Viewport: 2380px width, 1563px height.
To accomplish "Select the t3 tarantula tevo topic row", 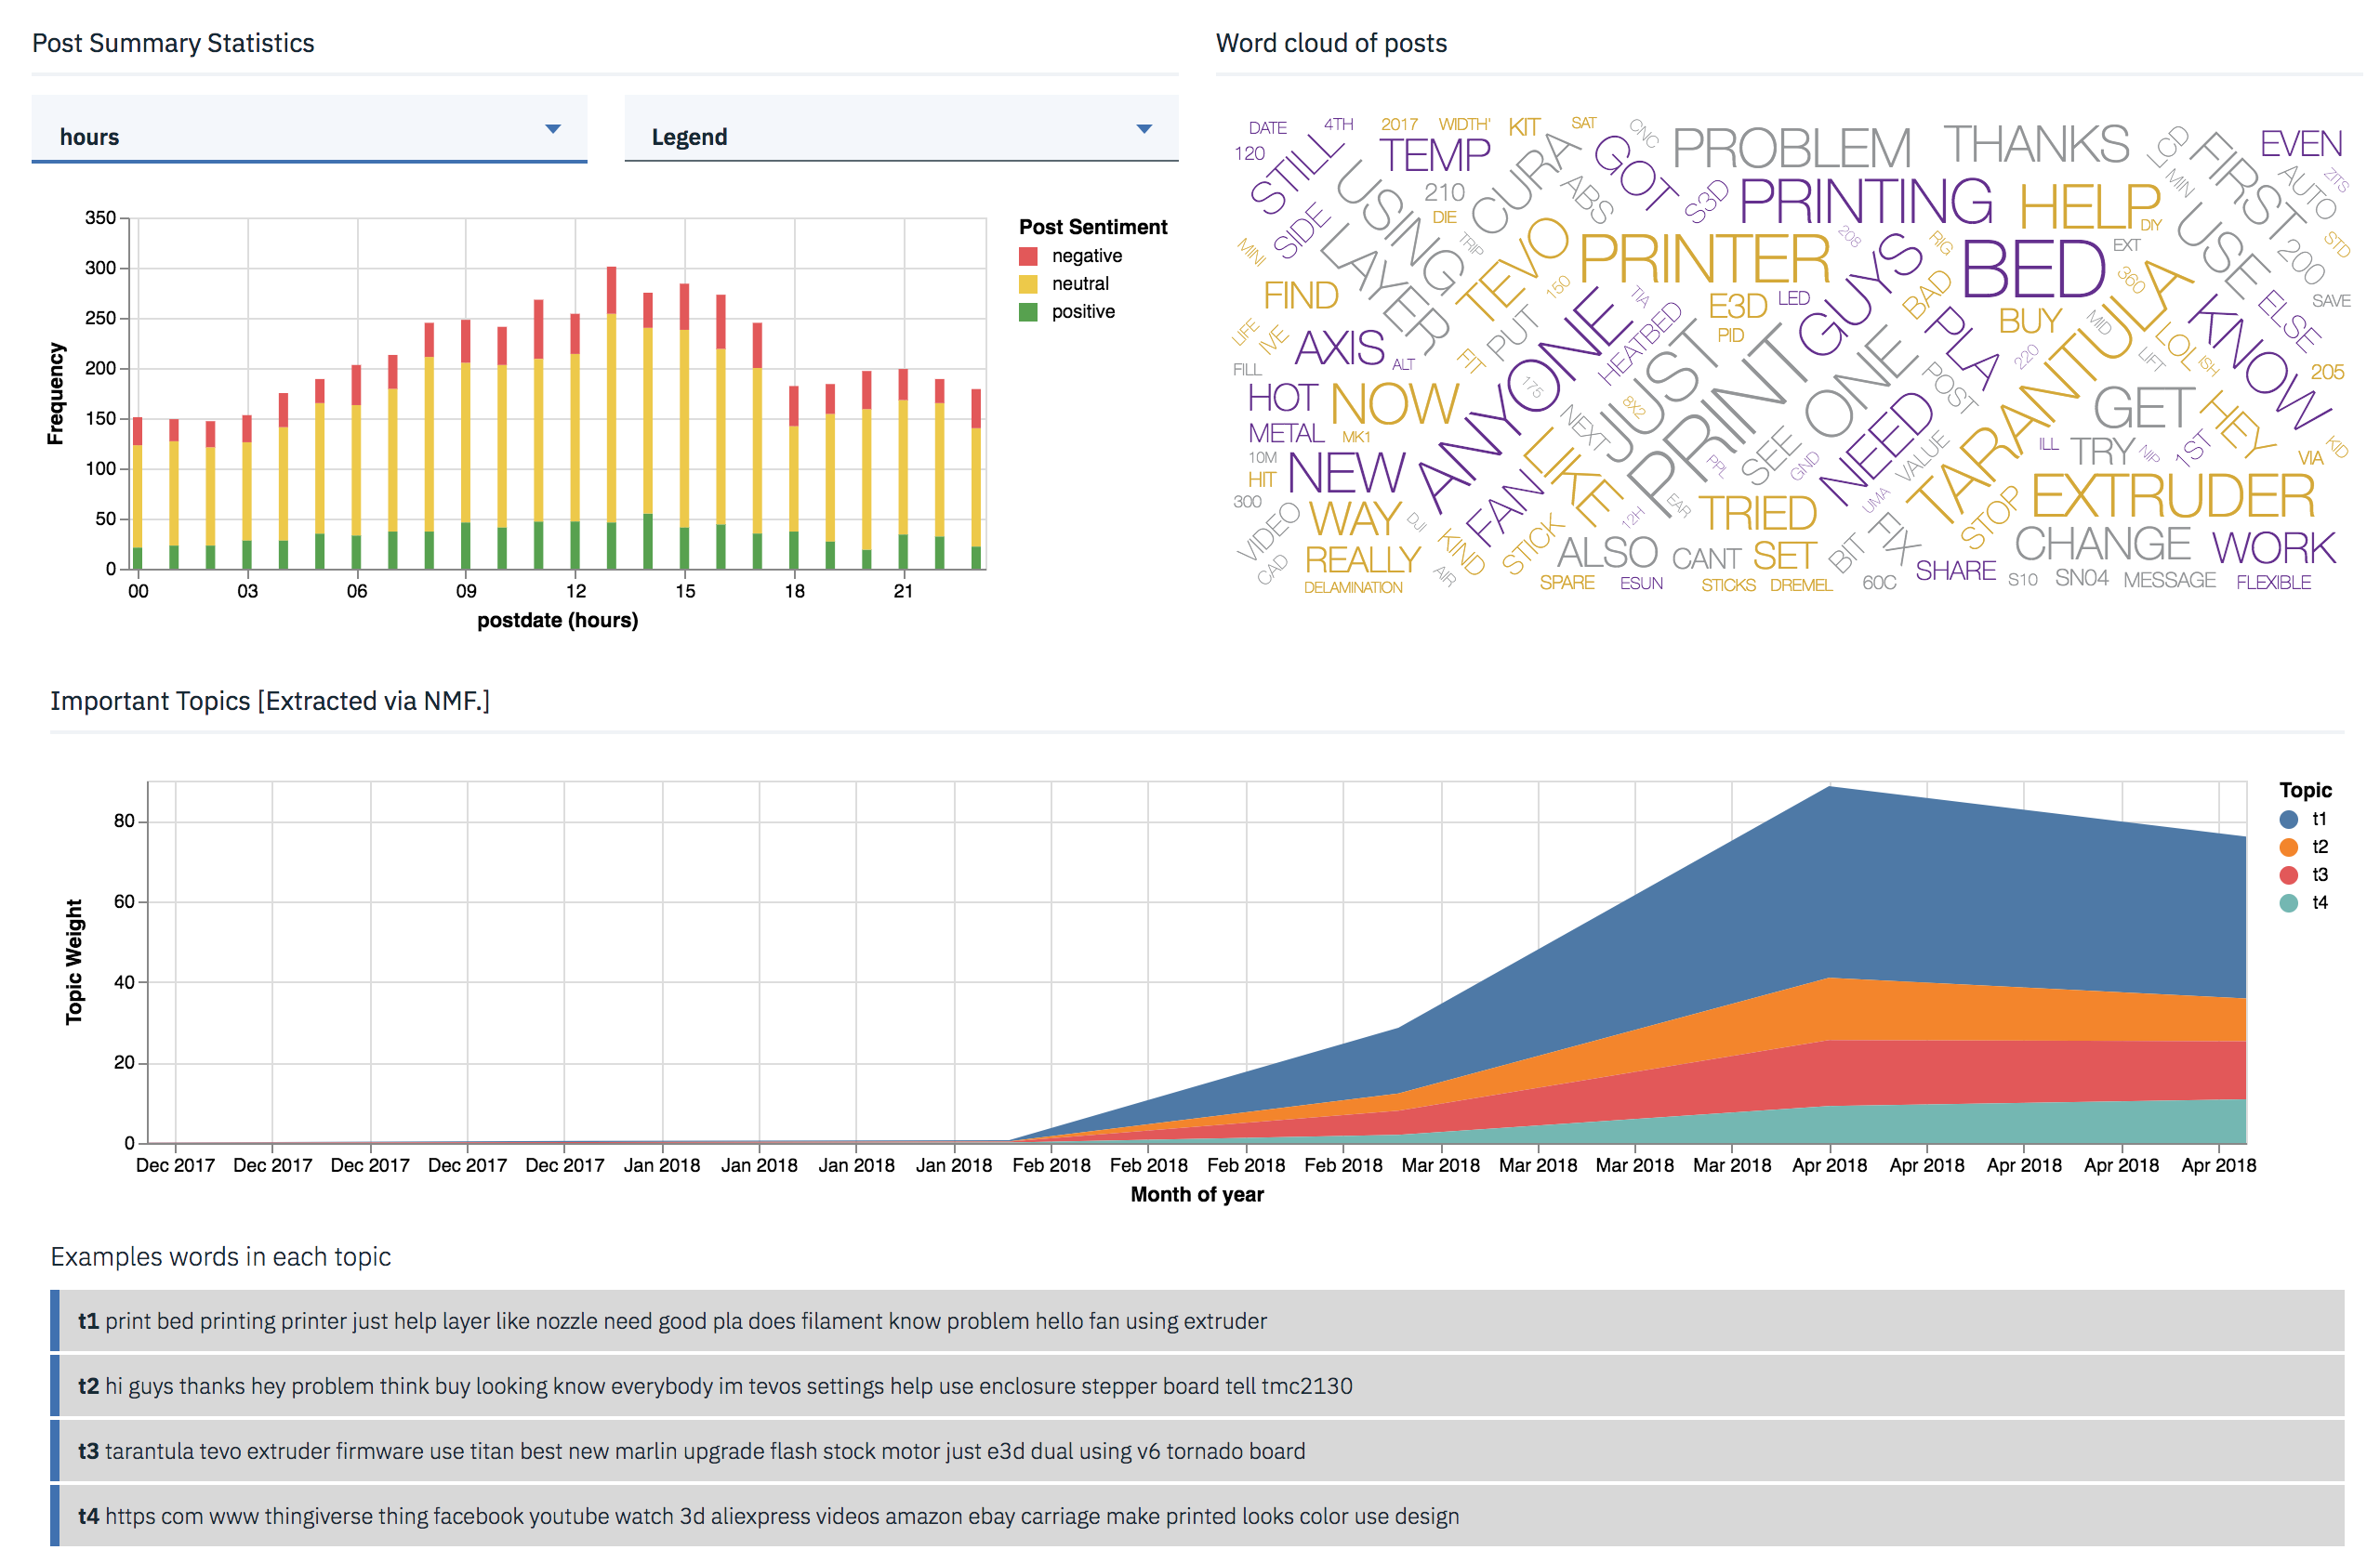I will (1196, 1451).
